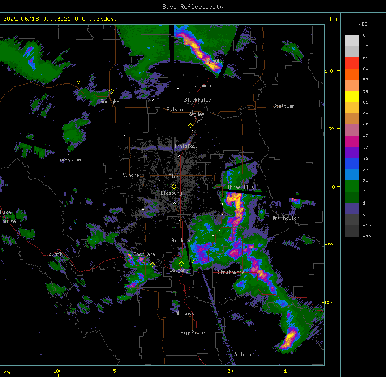Pick the yellow diamond marker below Cochrane
Screen dimensions: 386x377
pos(152,265)
